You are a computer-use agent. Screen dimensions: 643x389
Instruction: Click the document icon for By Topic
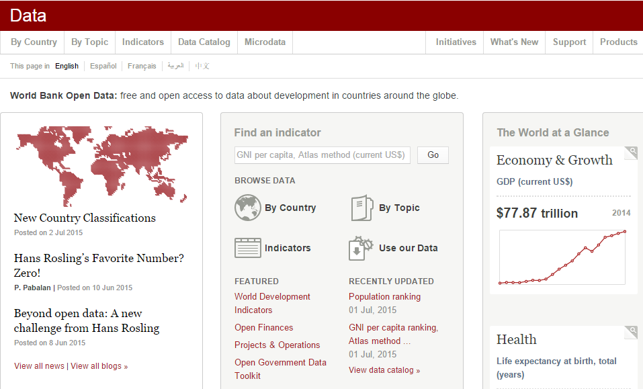tap(361, 208)
